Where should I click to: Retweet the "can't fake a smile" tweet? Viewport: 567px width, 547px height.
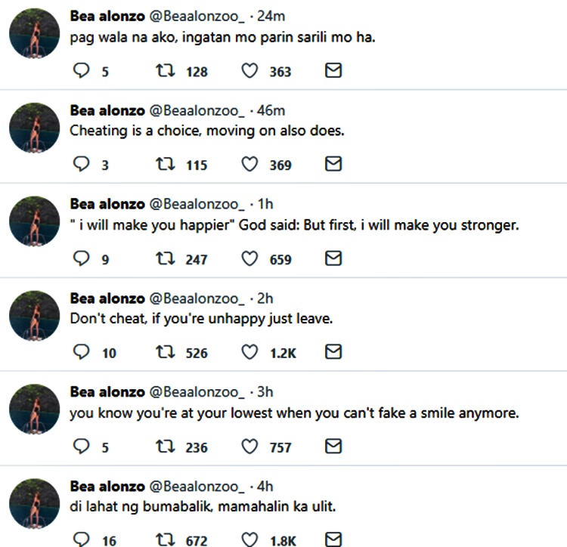click(164, 447)
